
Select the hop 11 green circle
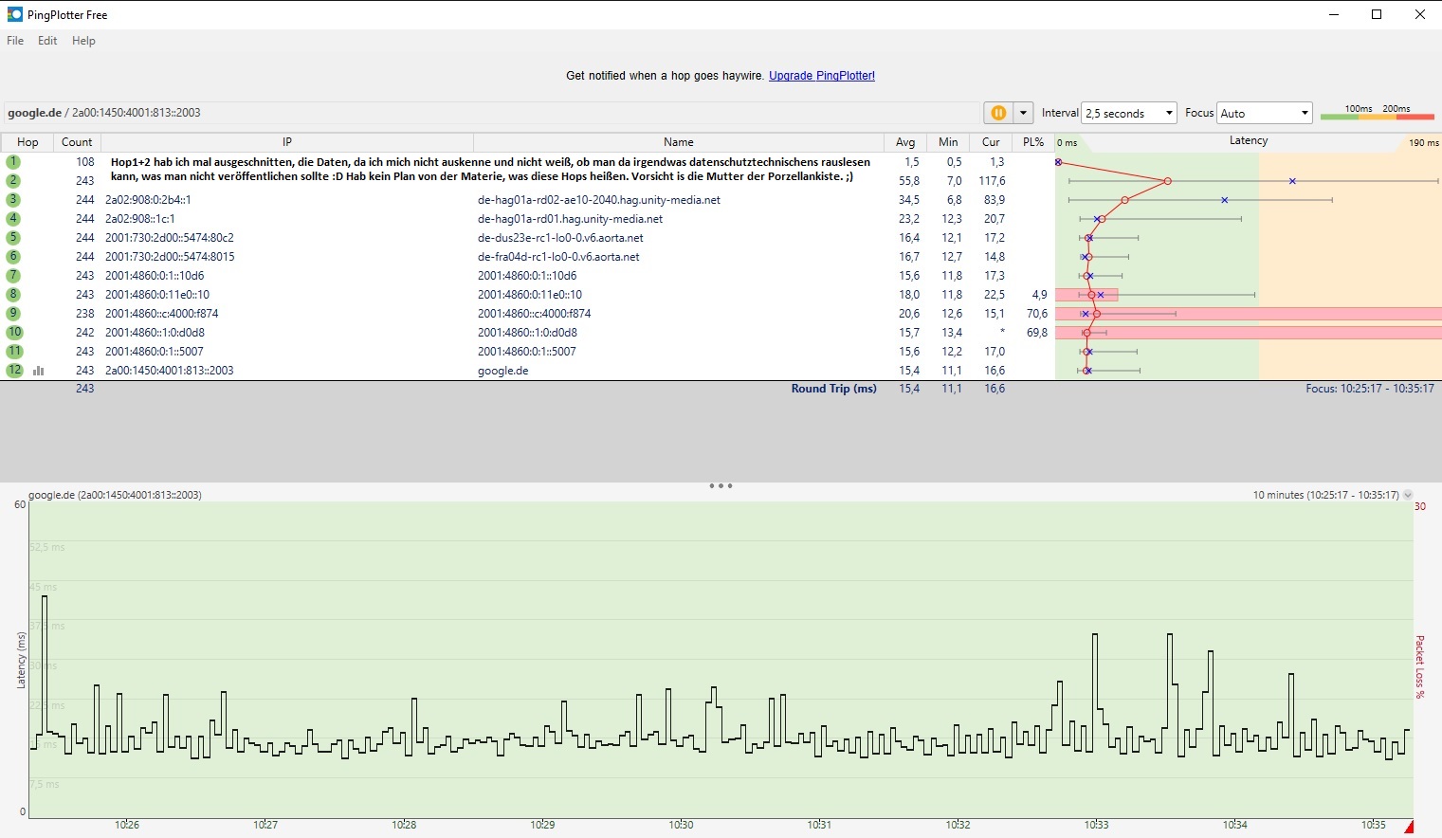pyautogui.click(x=14, y=352)
